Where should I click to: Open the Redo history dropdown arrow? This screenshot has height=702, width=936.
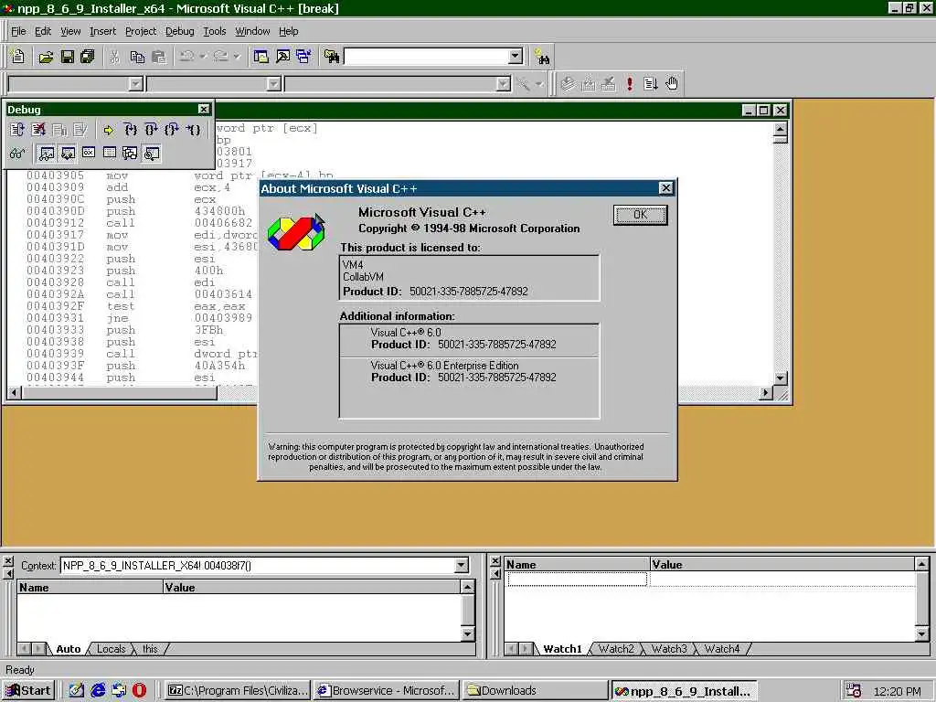(x=237, y=57)
